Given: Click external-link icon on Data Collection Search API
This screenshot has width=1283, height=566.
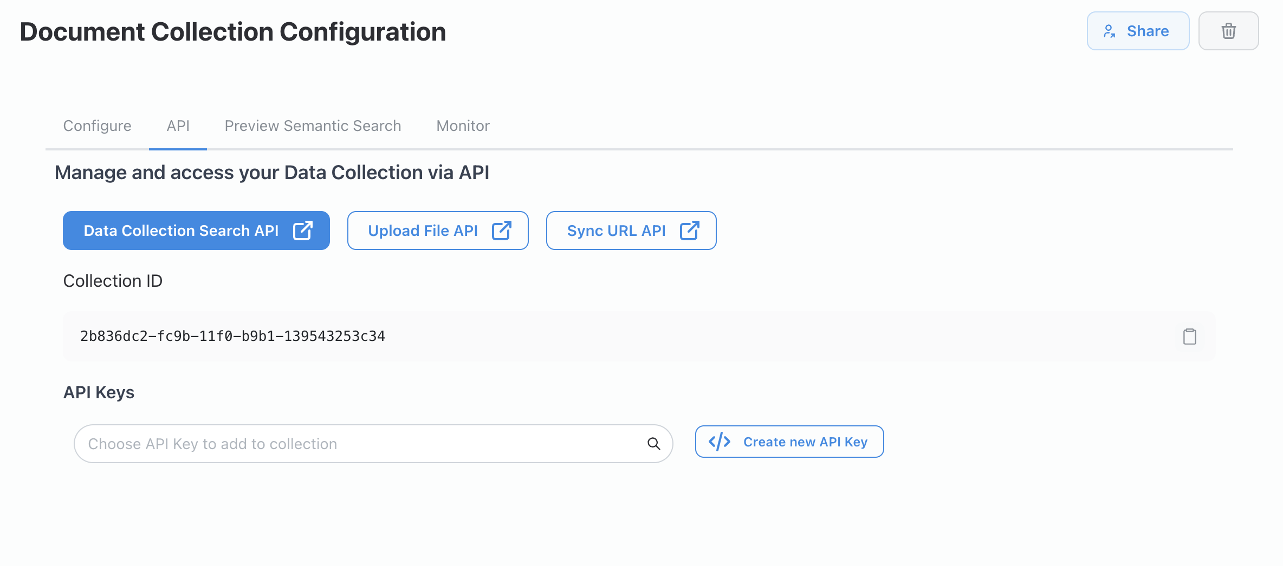Looking at the screenshot, I should click(303, 231).
